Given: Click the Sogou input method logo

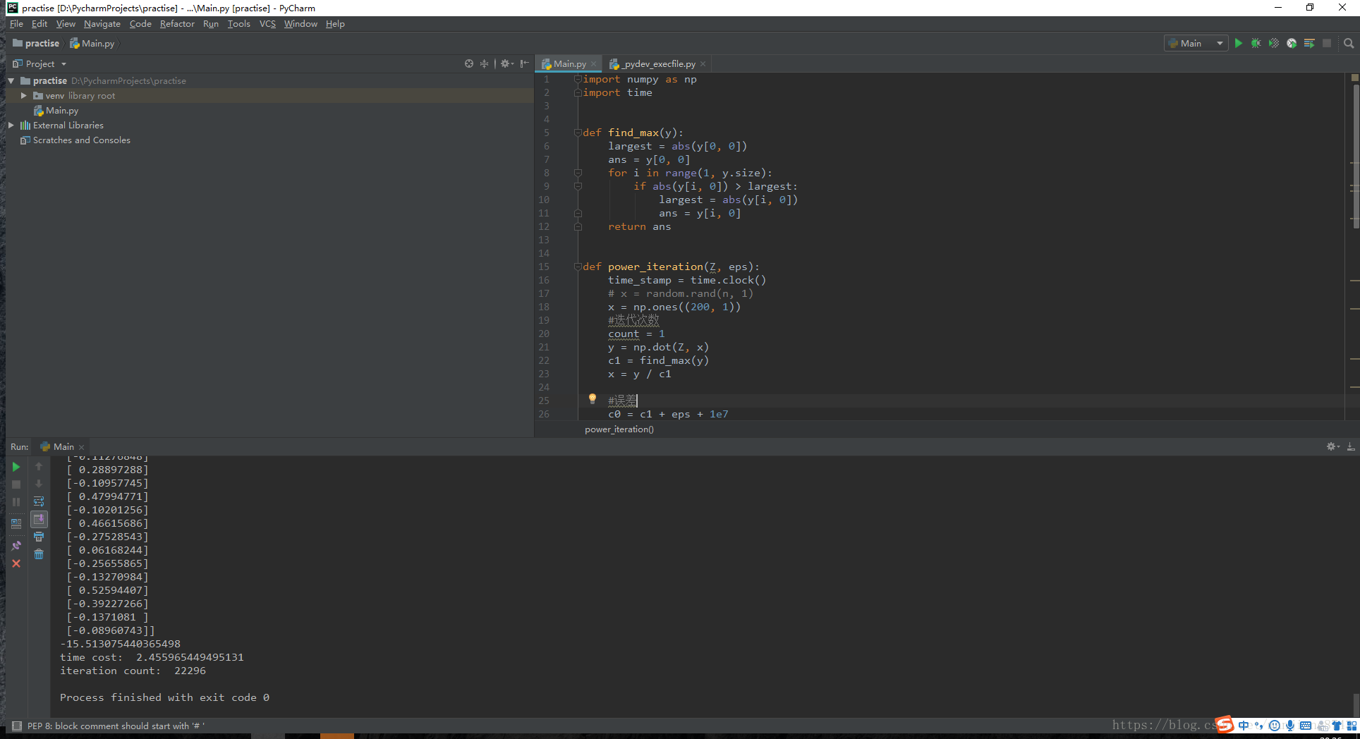Looking at the screenshot, I should click(1225, 725).
